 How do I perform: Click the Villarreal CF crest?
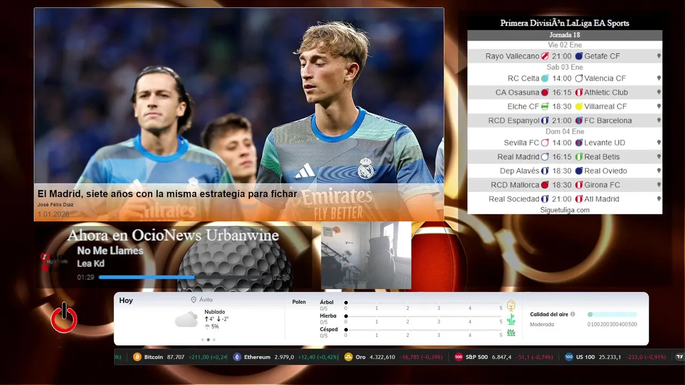tap(579, 106)
